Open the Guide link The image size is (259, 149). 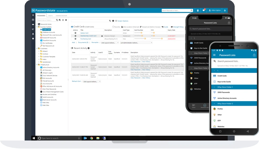[x=166, y=27]
